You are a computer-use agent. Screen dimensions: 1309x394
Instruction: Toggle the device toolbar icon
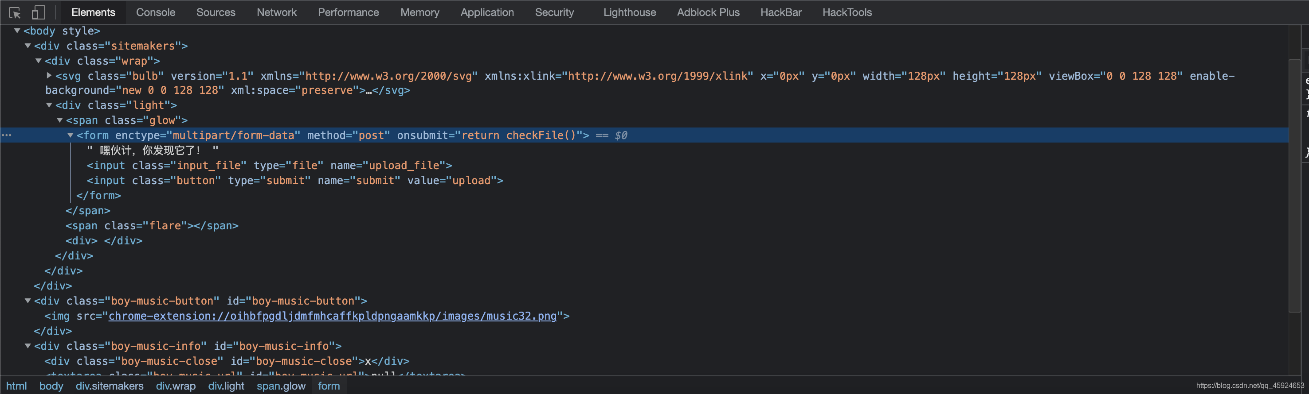38,12
